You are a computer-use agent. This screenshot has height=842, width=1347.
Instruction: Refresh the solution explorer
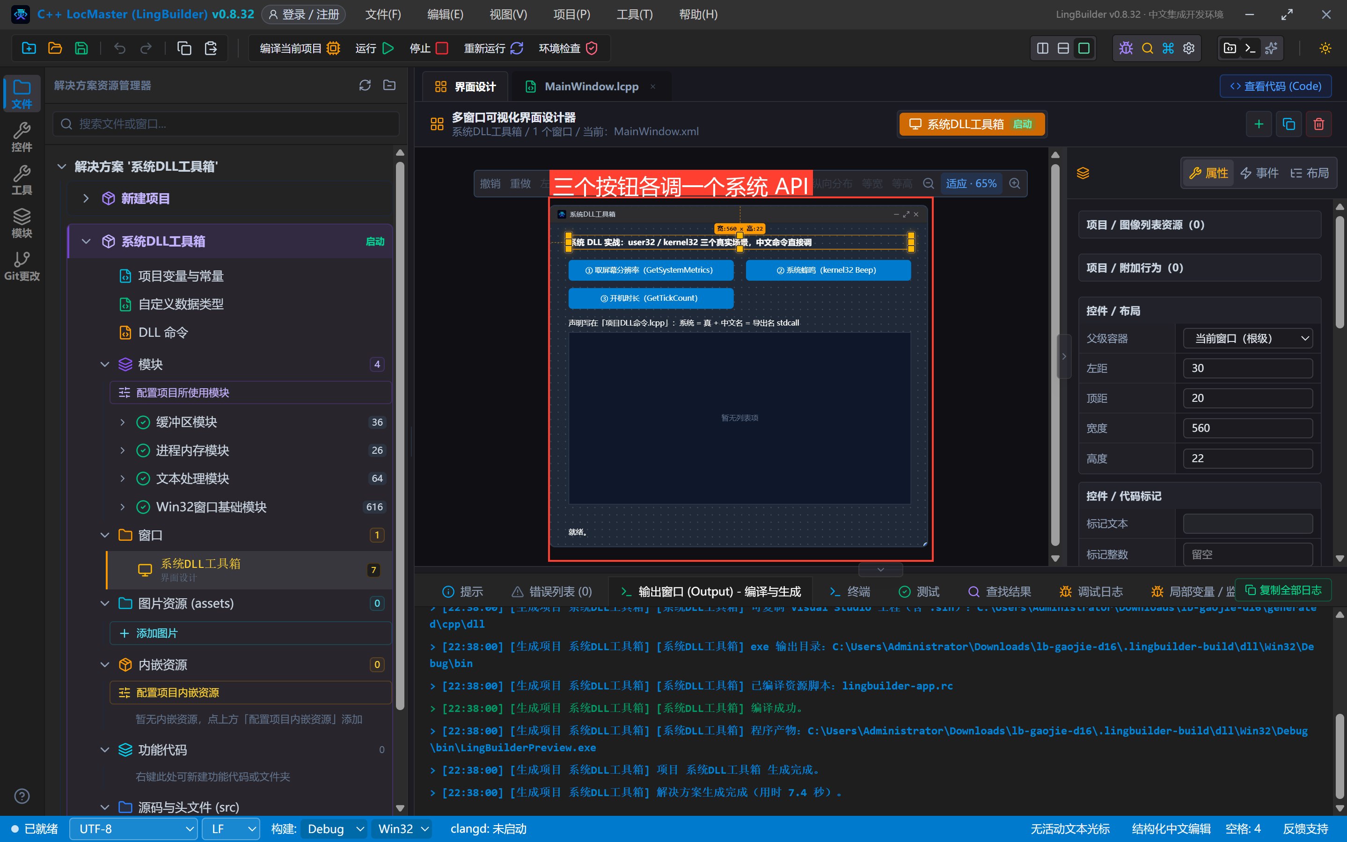click(365, 85)
